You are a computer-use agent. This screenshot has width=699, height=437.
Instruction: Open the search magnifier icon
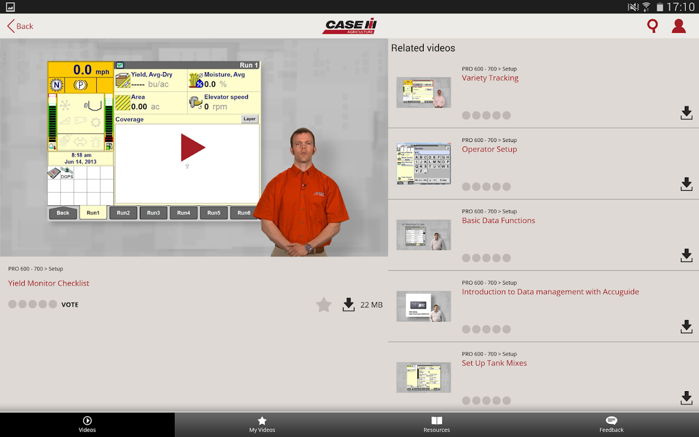[x=652, y=26]
